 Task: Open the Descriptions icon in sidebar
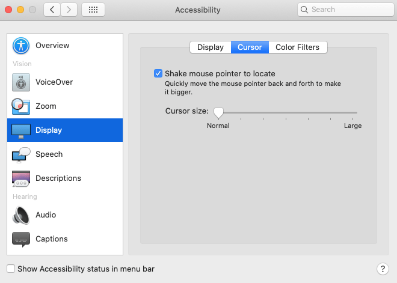click(x=21, y=178)
